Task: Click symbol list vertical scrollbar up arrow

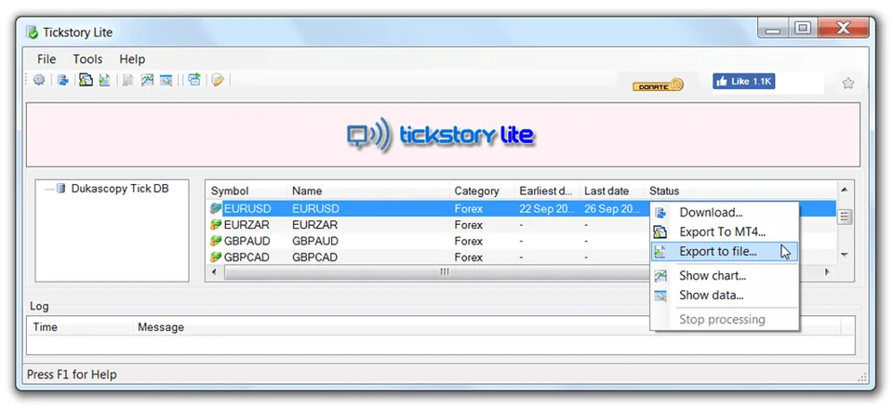Action: tap(846, 190)
